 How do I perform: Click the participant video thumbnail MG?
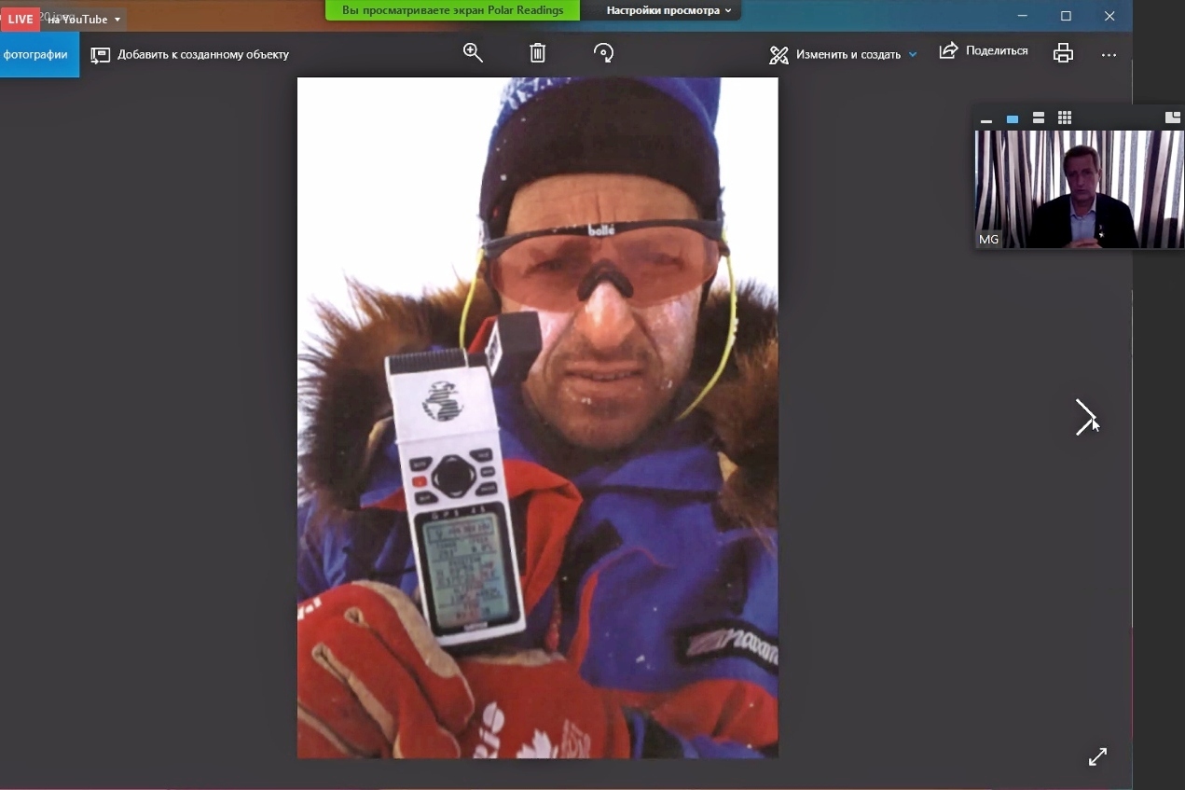tap(1078, 188)
